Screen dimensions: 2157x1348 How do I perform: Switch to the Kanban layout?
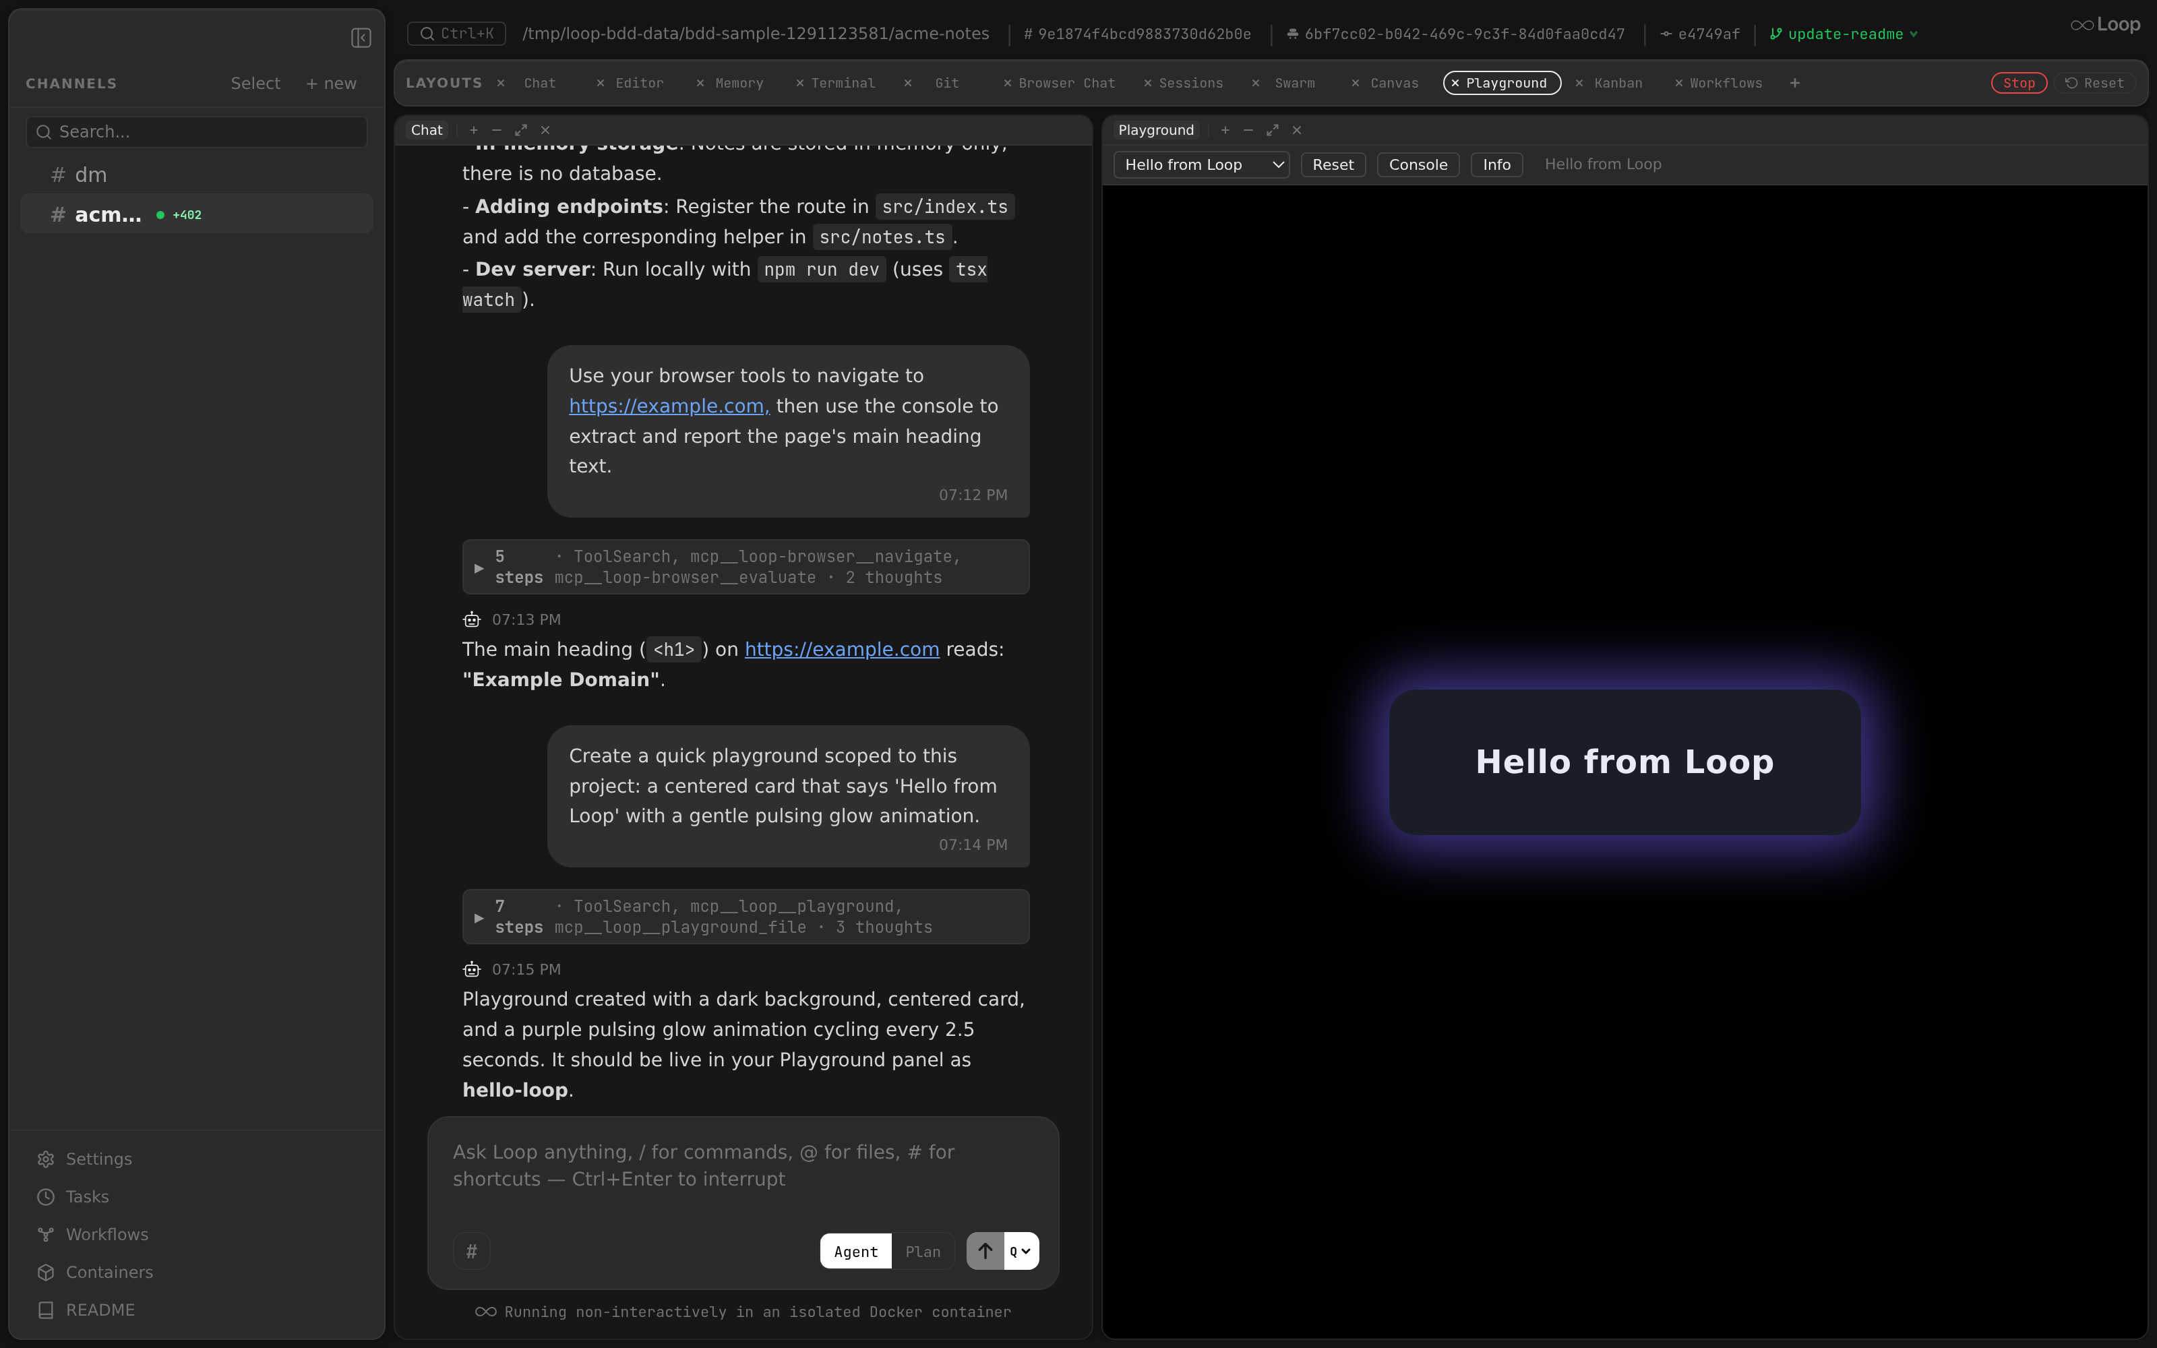pos(1618,83)
